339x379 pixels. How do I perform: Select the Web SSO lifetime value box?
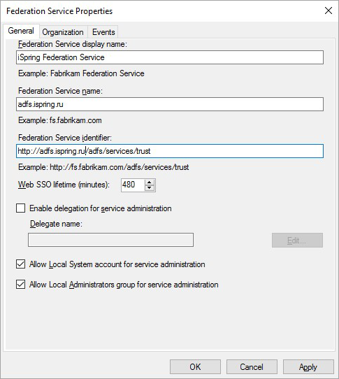tap(133, 185)
